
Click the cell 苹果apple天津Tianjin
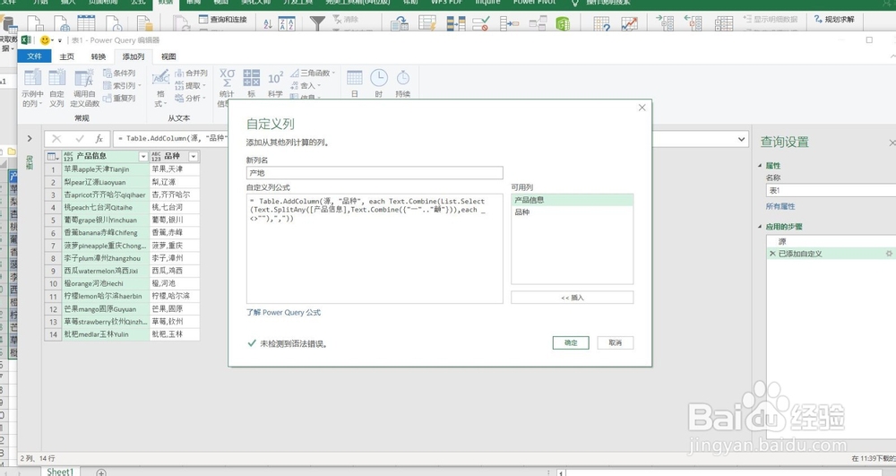coord(105,169)
